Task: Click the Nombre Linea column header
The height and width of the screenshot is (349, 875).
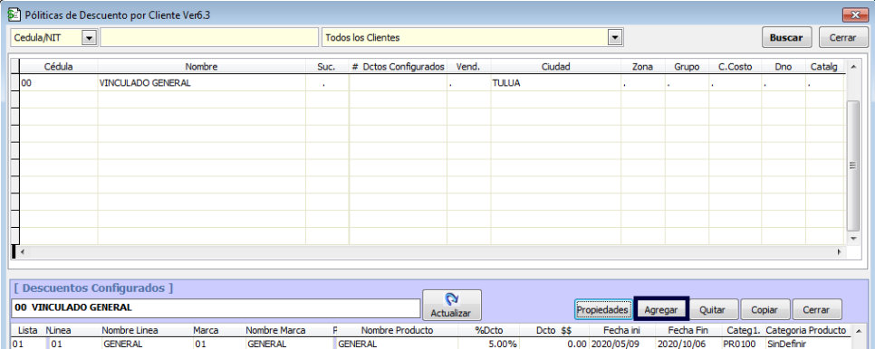Action: pyautogui.click(x=130, y=330)
